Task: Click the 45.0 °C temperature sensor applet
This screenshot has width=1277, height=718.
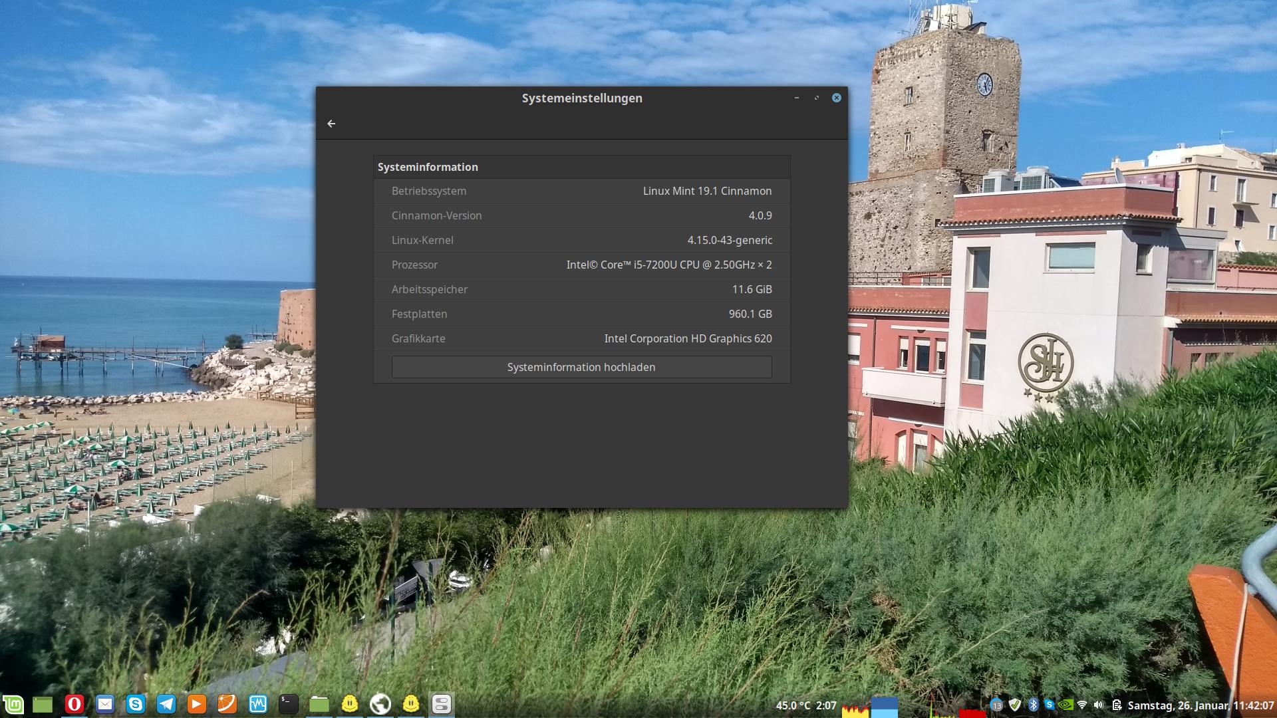Action: point(793,705)
